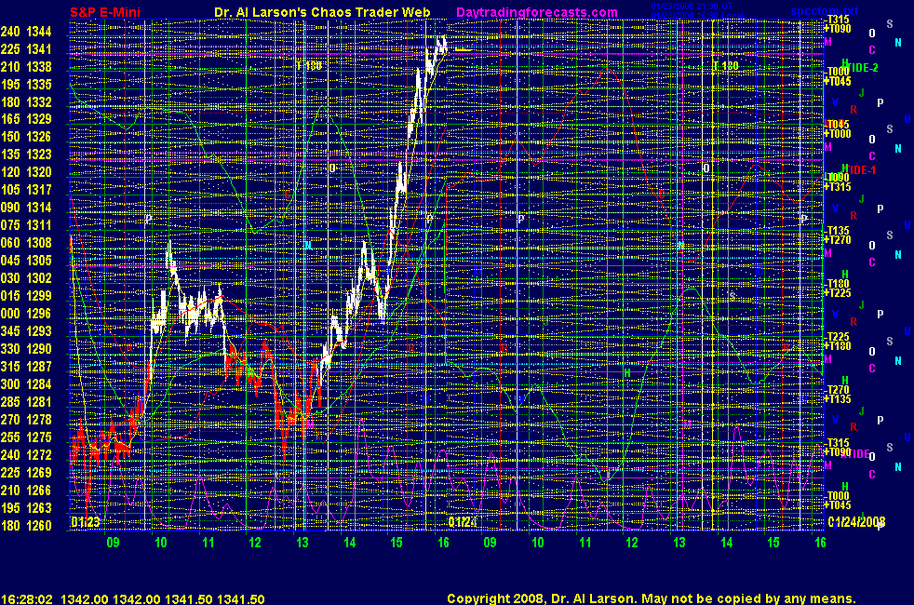Select the copyright notice by Dr. Al Larson
914x605 pixels.
click(x=652, y=598)
